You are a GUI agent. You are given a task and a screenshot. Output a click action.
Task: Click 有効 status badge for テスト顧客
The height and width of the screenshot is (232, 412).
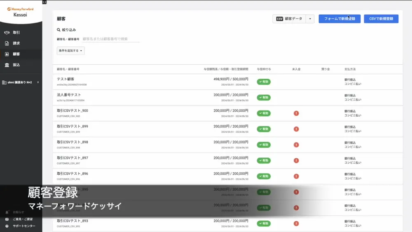(x=263, y=82)
